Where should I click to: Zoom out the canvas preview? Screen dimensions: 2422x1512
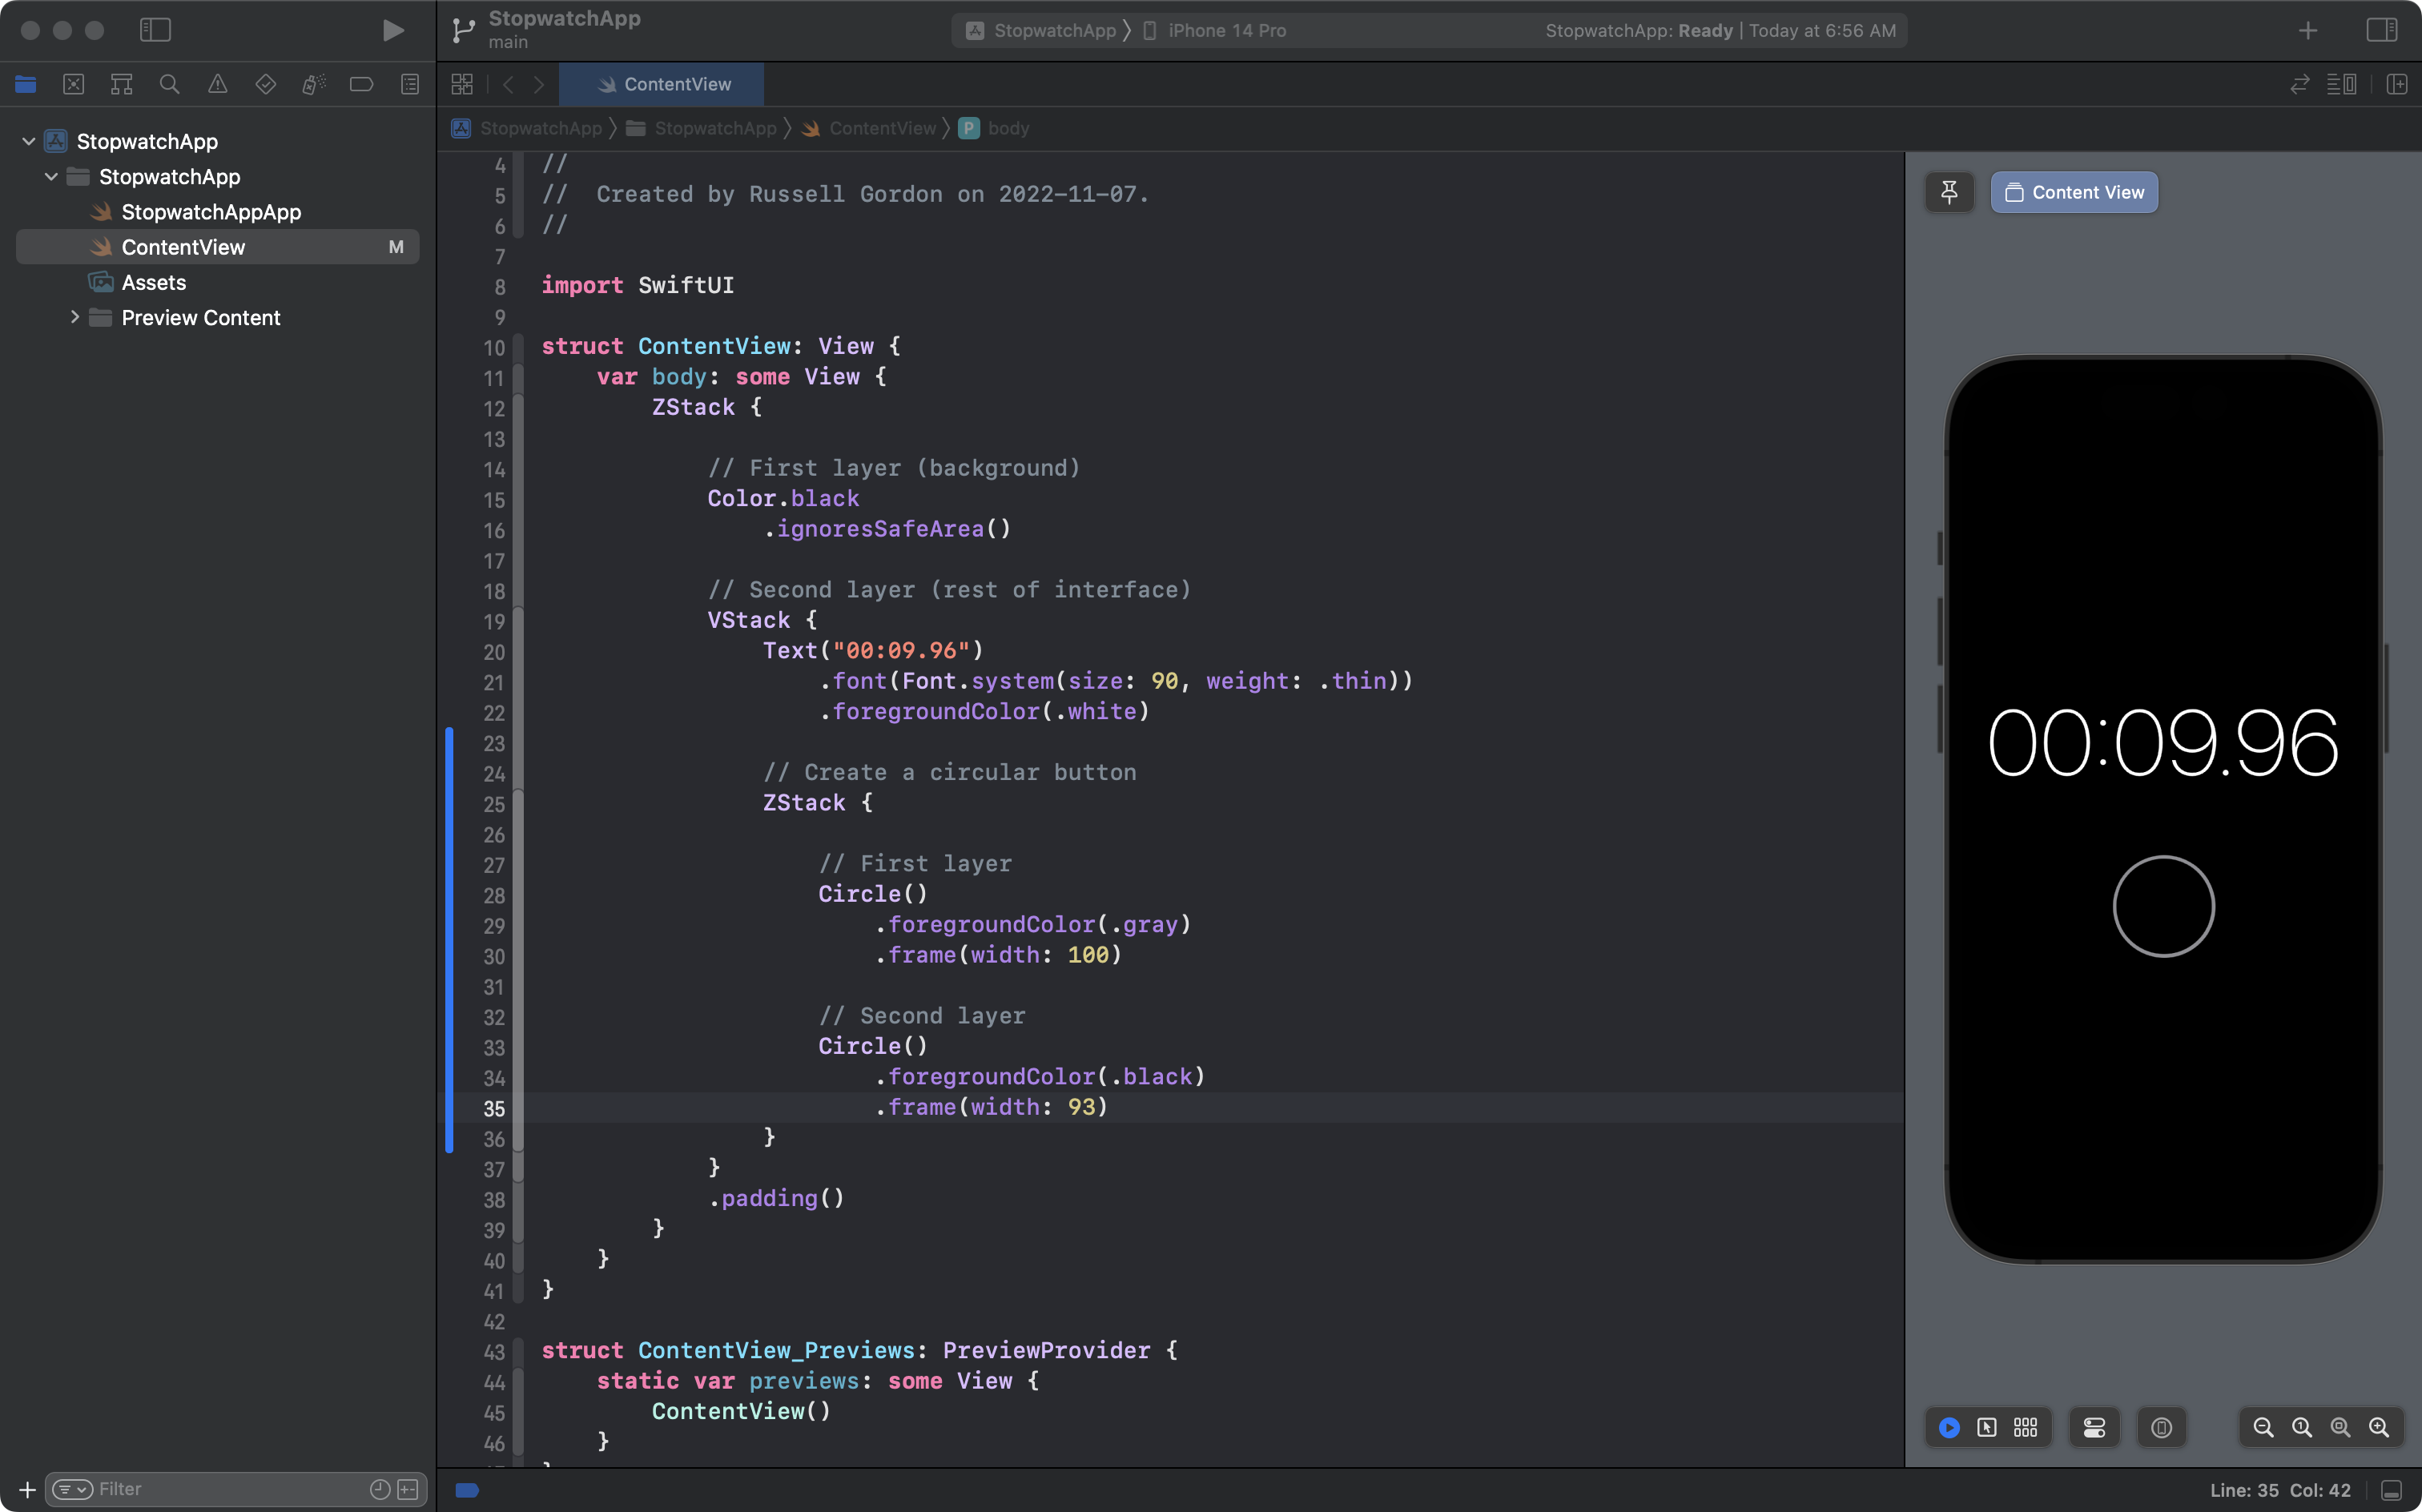tap(2263, 1427)
